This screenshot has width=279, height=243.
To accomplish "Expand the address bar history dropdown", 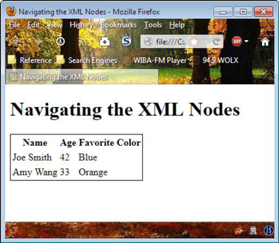I will pos(205,42).
